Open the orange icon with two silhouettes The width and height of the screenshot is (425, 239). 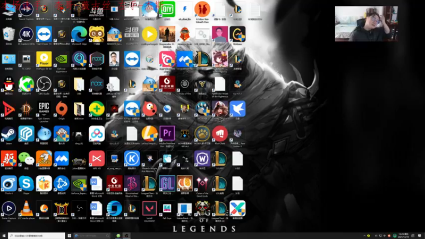click(202, 11)
